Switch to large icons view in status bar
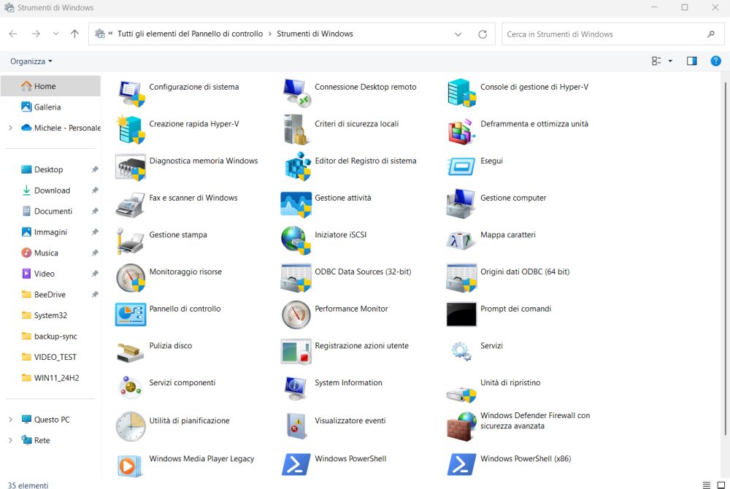730x489 pixels. [721, 485]
